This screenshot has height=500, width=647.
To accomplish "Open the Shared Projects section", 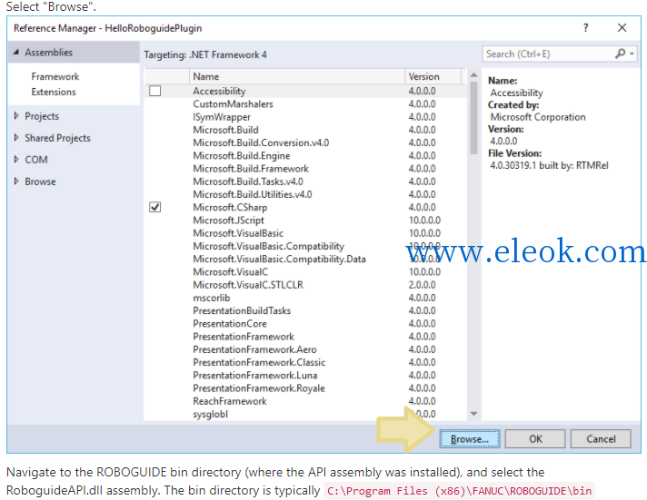I will 57,138.
